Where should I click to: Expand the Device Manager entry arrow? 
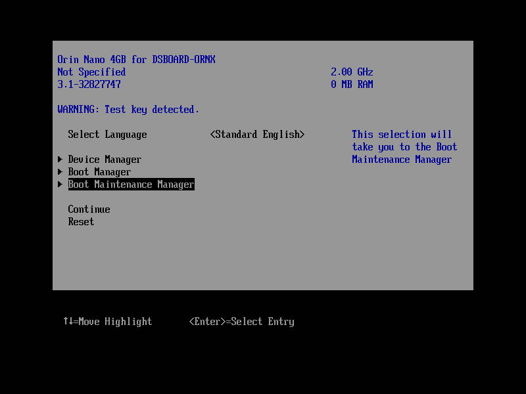60,159
